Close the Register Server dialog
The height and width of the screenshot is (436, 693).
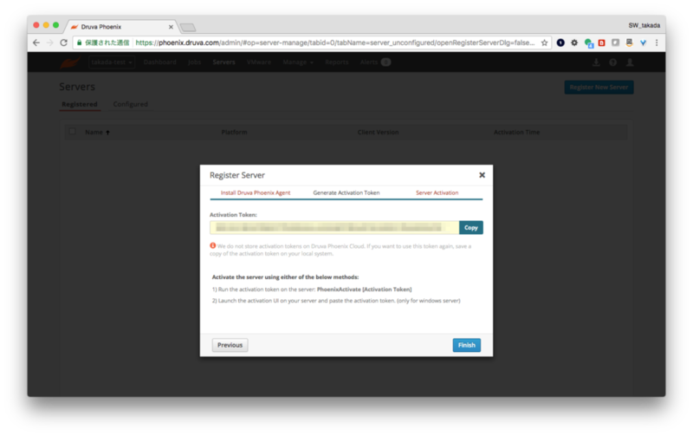coord(482,175)
